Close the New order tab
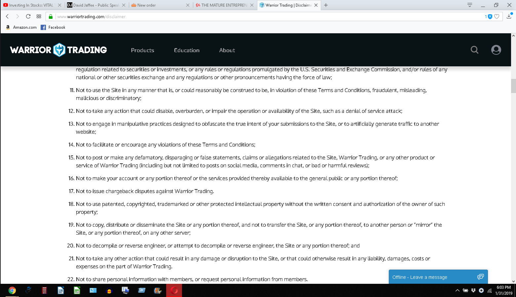Image resolution: width=516 pixels, height=297 pixels. click(188, 5)
